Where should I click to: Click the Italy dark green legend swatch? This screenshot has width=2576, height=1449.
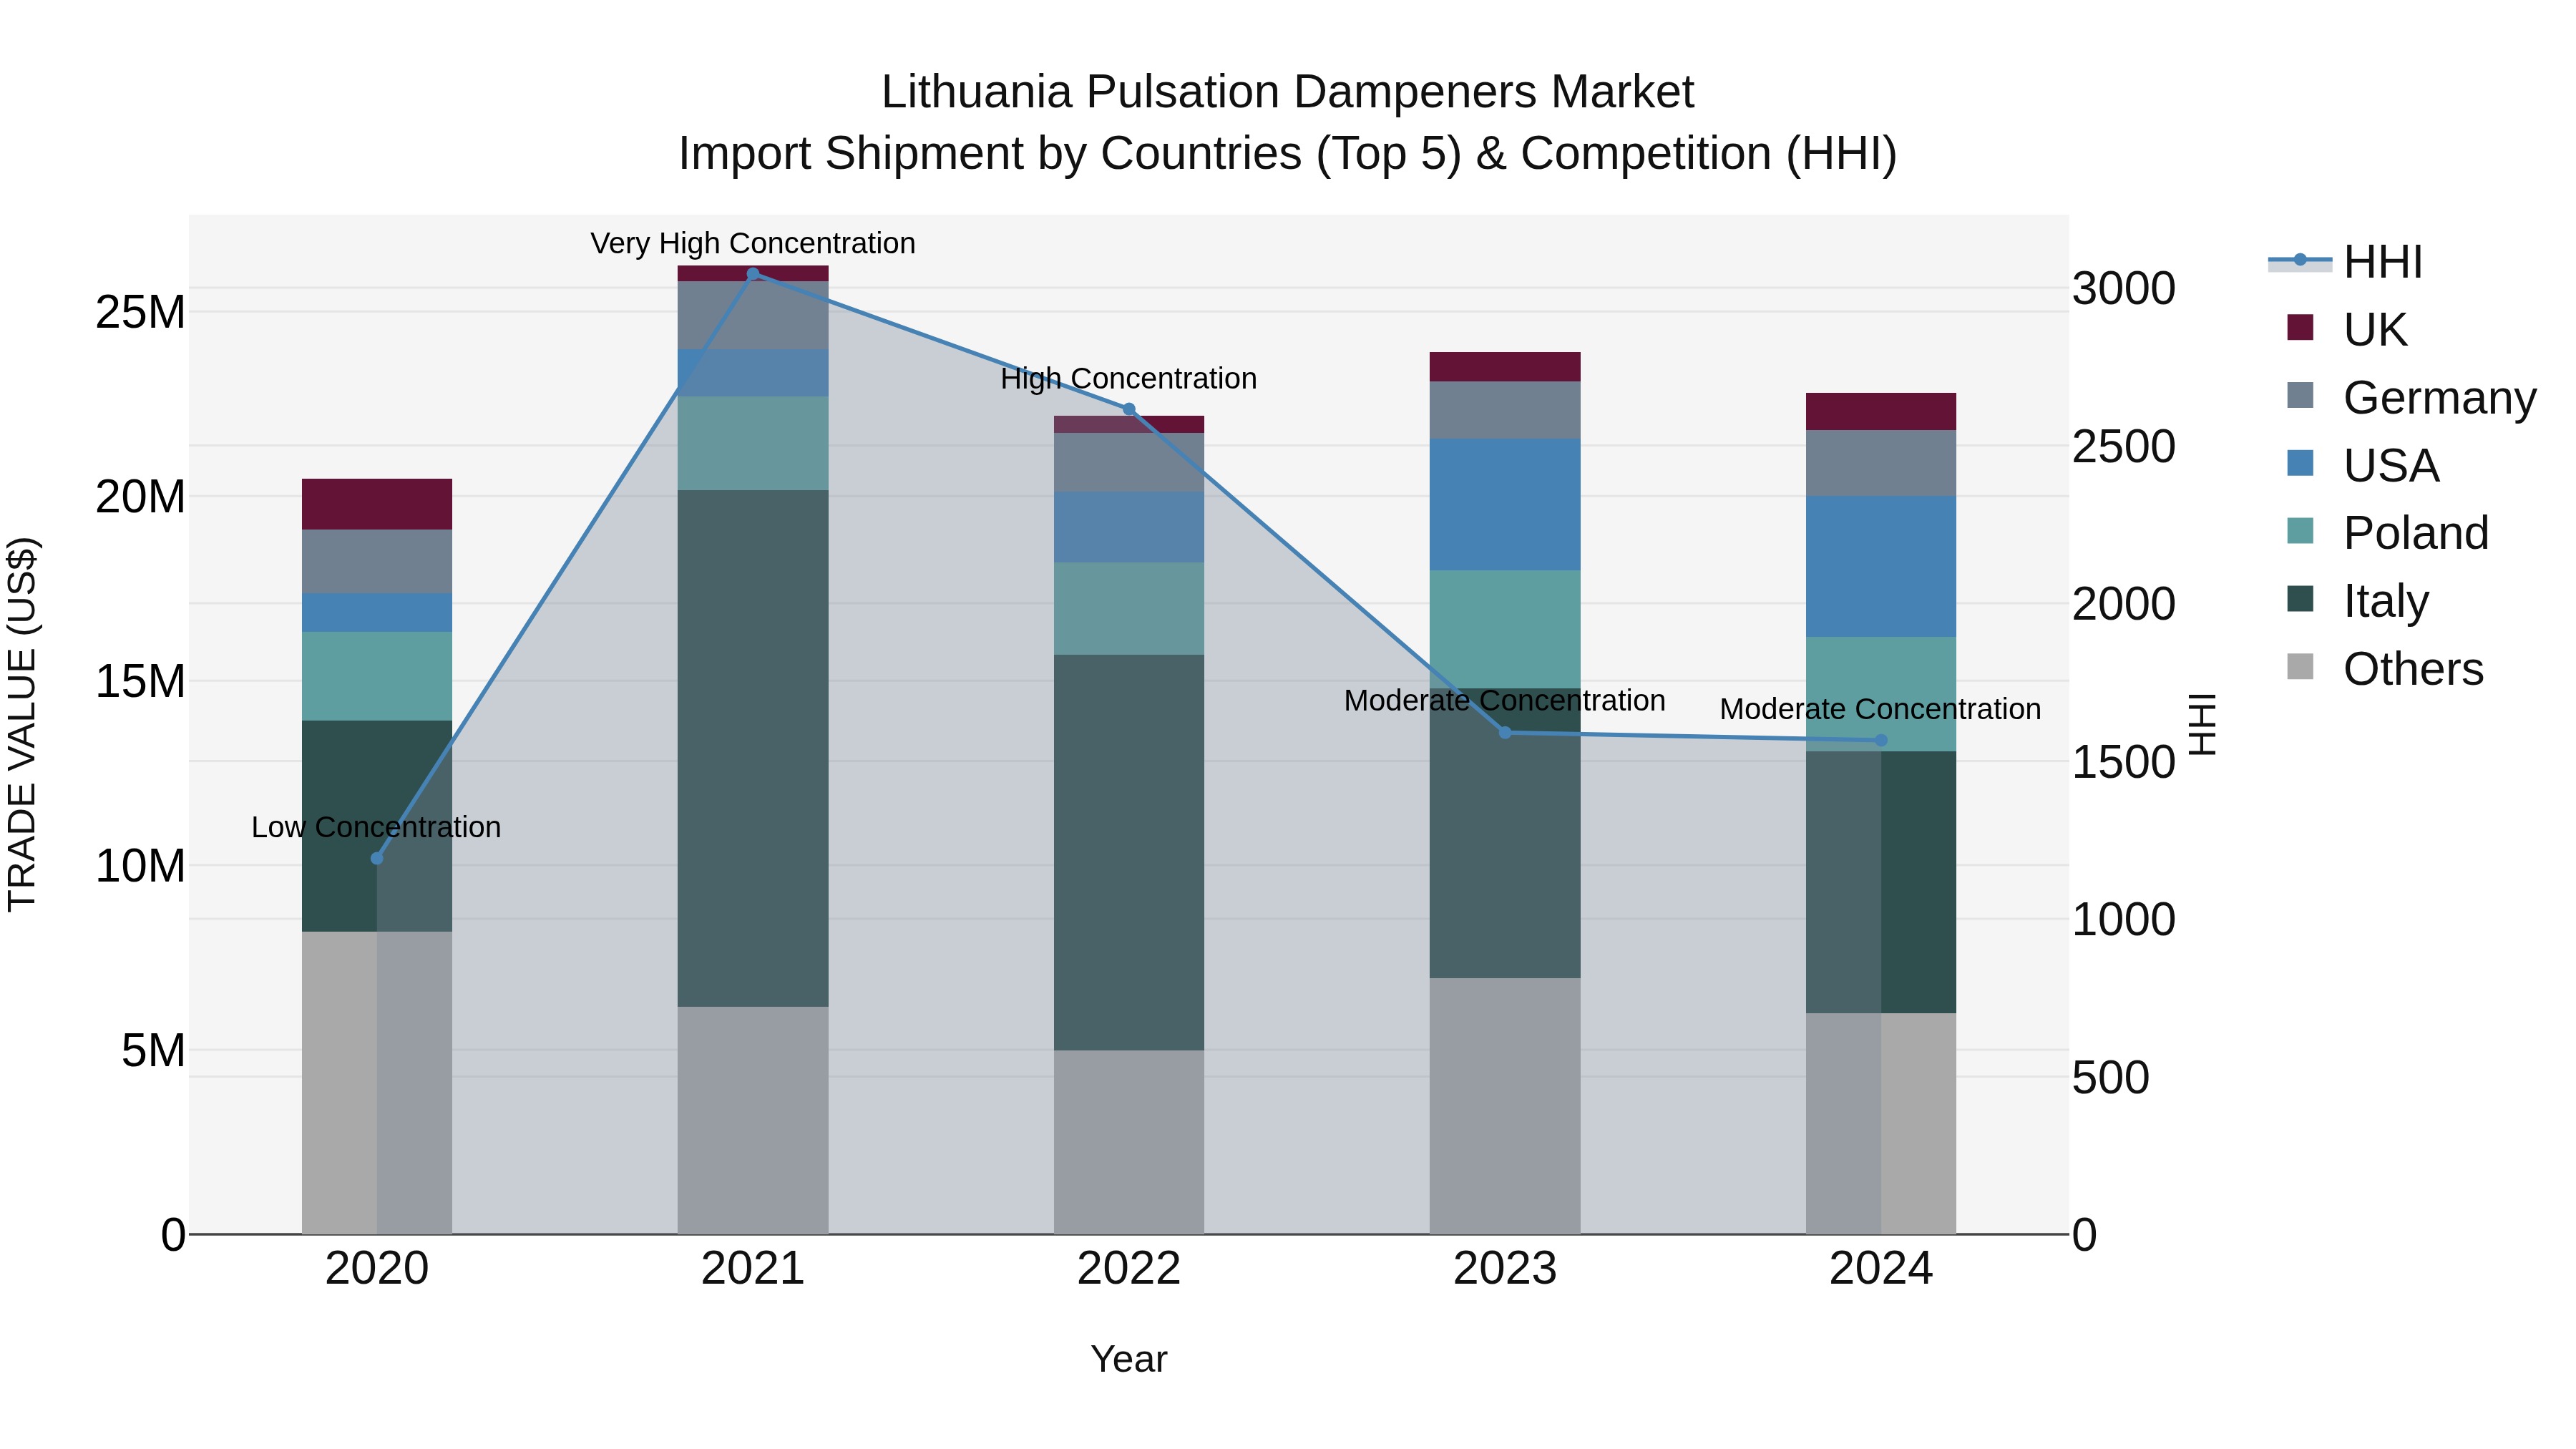[x=2300, y=598]
